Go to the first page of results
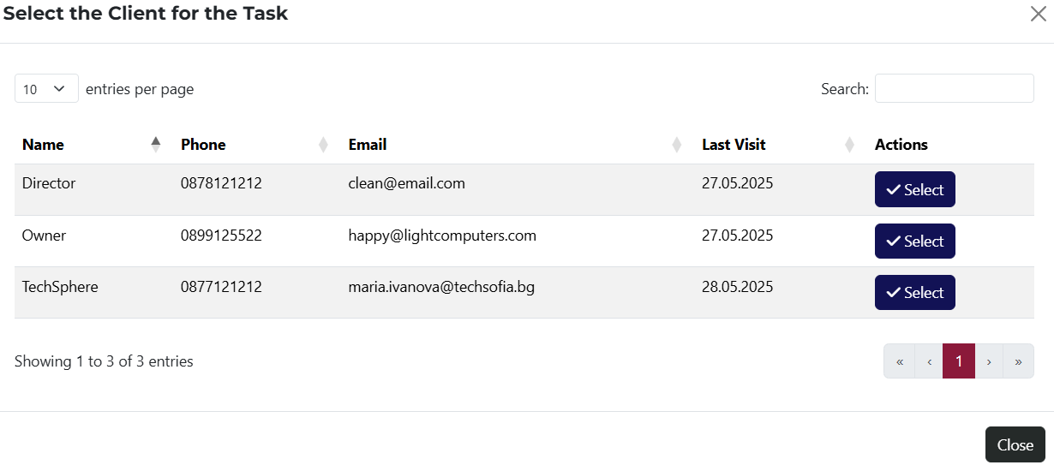 [900, 361]
